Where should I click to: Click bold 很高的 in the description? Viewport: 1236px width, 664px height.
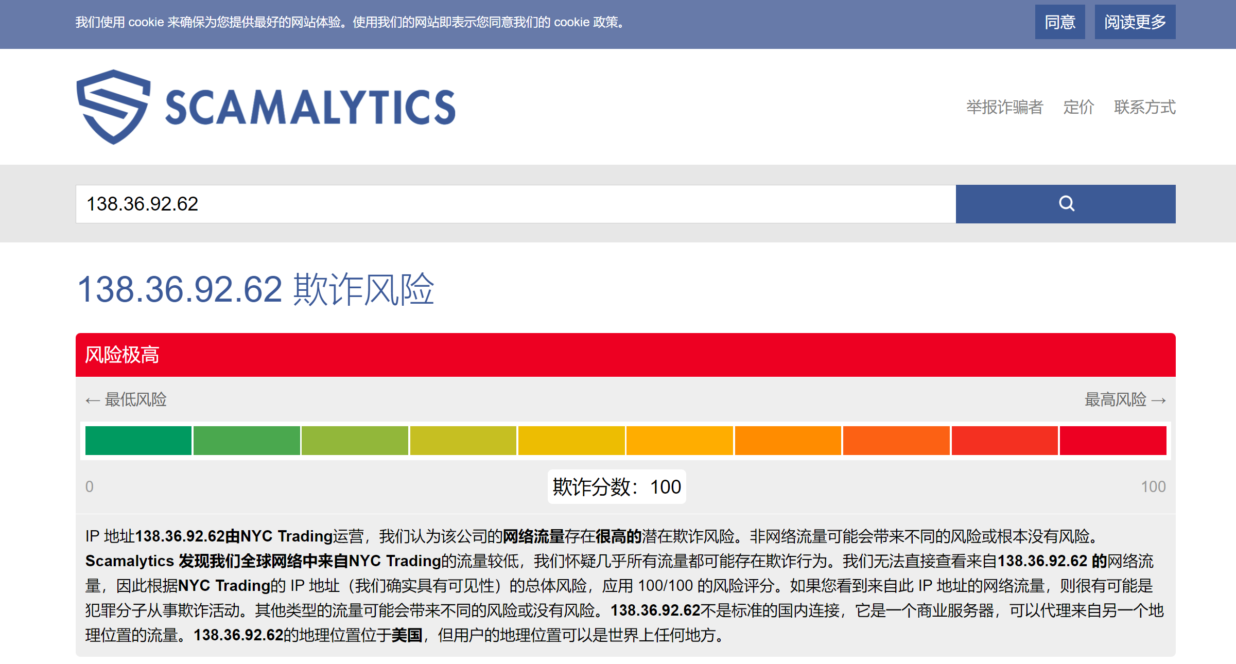(618, 536)
